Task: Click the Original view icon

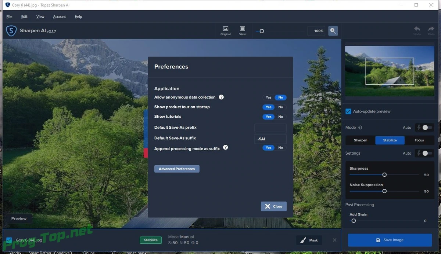Action: pos(225,31)
